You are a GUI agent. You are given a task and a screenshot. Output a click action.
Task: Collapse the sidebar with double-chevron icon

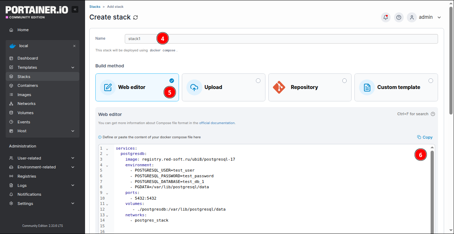[75, 10]
